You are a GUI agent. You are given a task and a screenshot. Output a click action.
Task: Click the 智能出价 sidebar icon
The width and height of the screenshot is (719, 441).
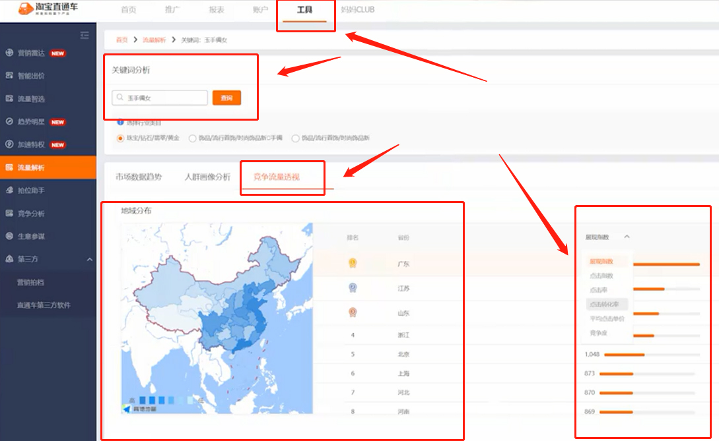click(x=9, y=76)
